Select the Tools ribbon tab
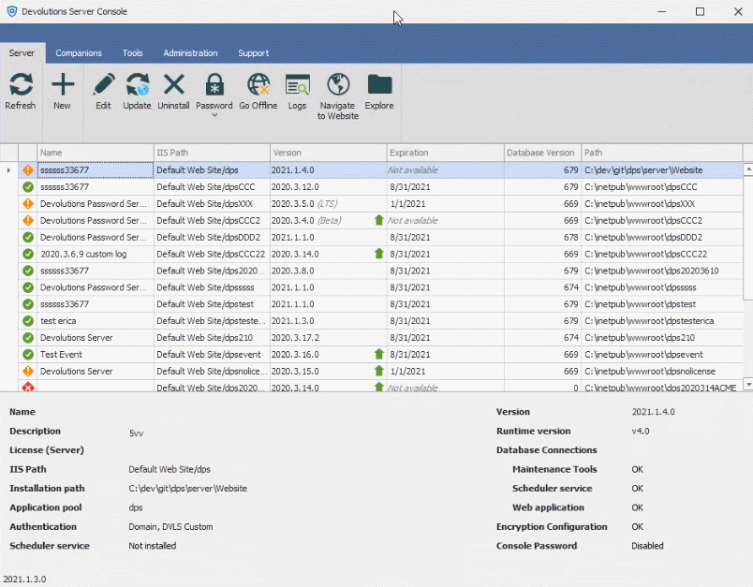Viewport: 753px width, 587px height. tap(132, 53)
